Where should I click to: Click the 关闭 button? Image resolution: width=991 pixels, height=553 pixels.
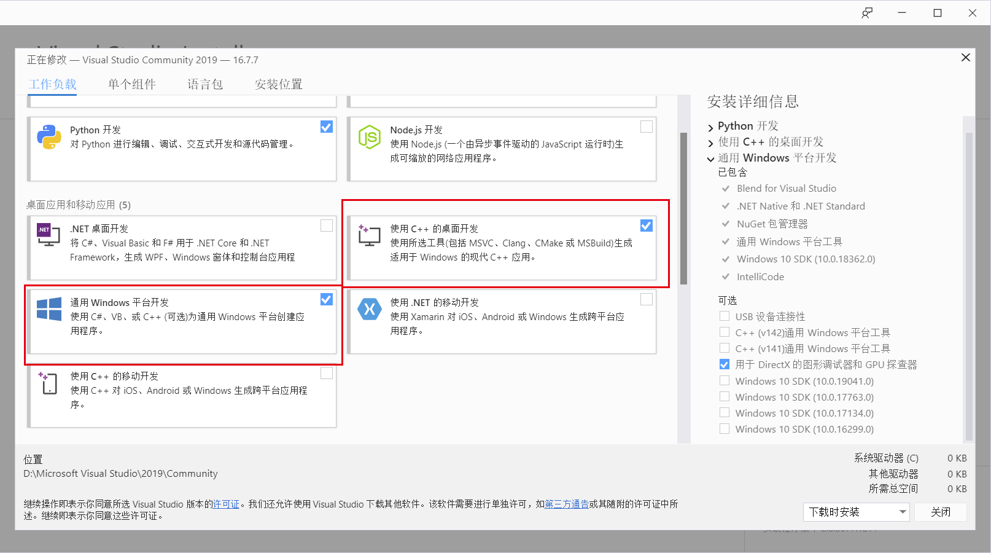coord(941,512)
